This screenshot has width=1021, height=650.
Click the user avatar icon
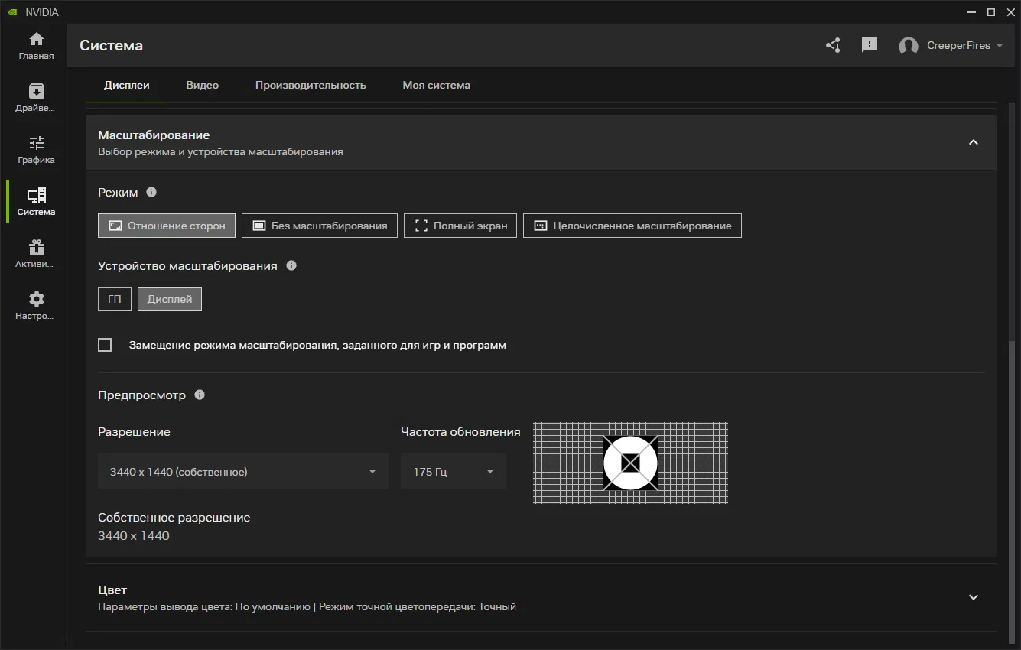coord(909,46)
